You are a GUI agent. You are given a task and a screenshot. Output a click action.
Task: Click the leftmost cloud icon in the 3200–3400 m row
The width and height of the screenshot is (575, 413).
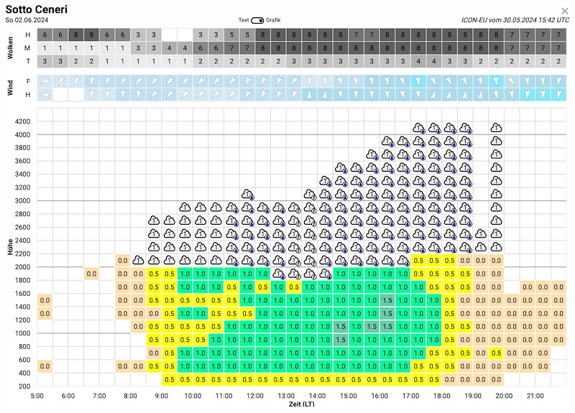point(326,181)
